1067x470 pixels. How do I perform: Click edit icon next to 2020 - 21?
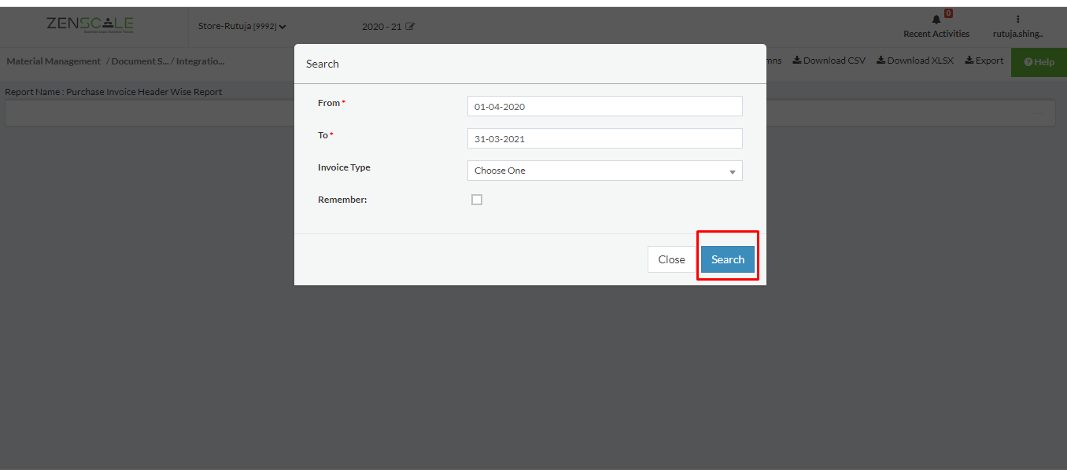[x=410, y=27]
